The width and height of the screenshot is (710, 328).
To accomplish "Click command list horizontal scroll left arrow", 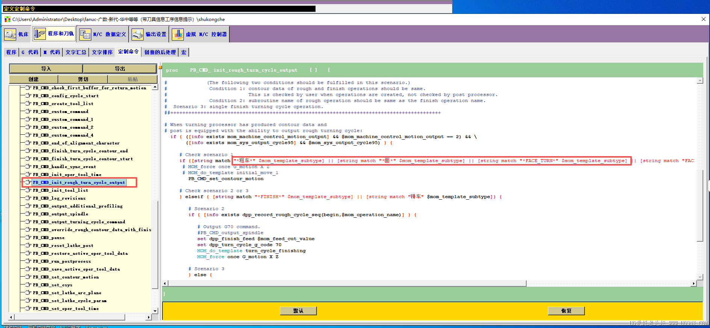I will 11,317.
